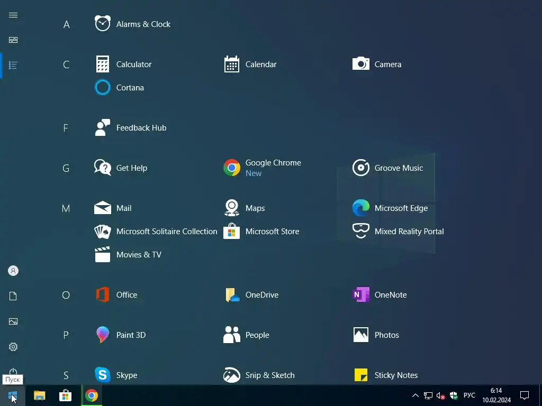542x406 pixels.
Task: Jump using the letter A header
Action: pyautogui.click(x=66, y=24)
